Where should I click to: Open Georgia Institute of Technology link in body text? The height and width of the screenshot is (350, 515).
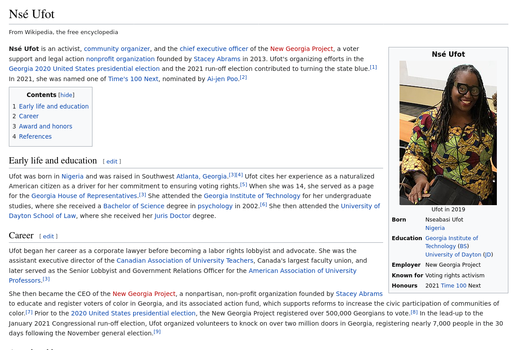(252, 196)
